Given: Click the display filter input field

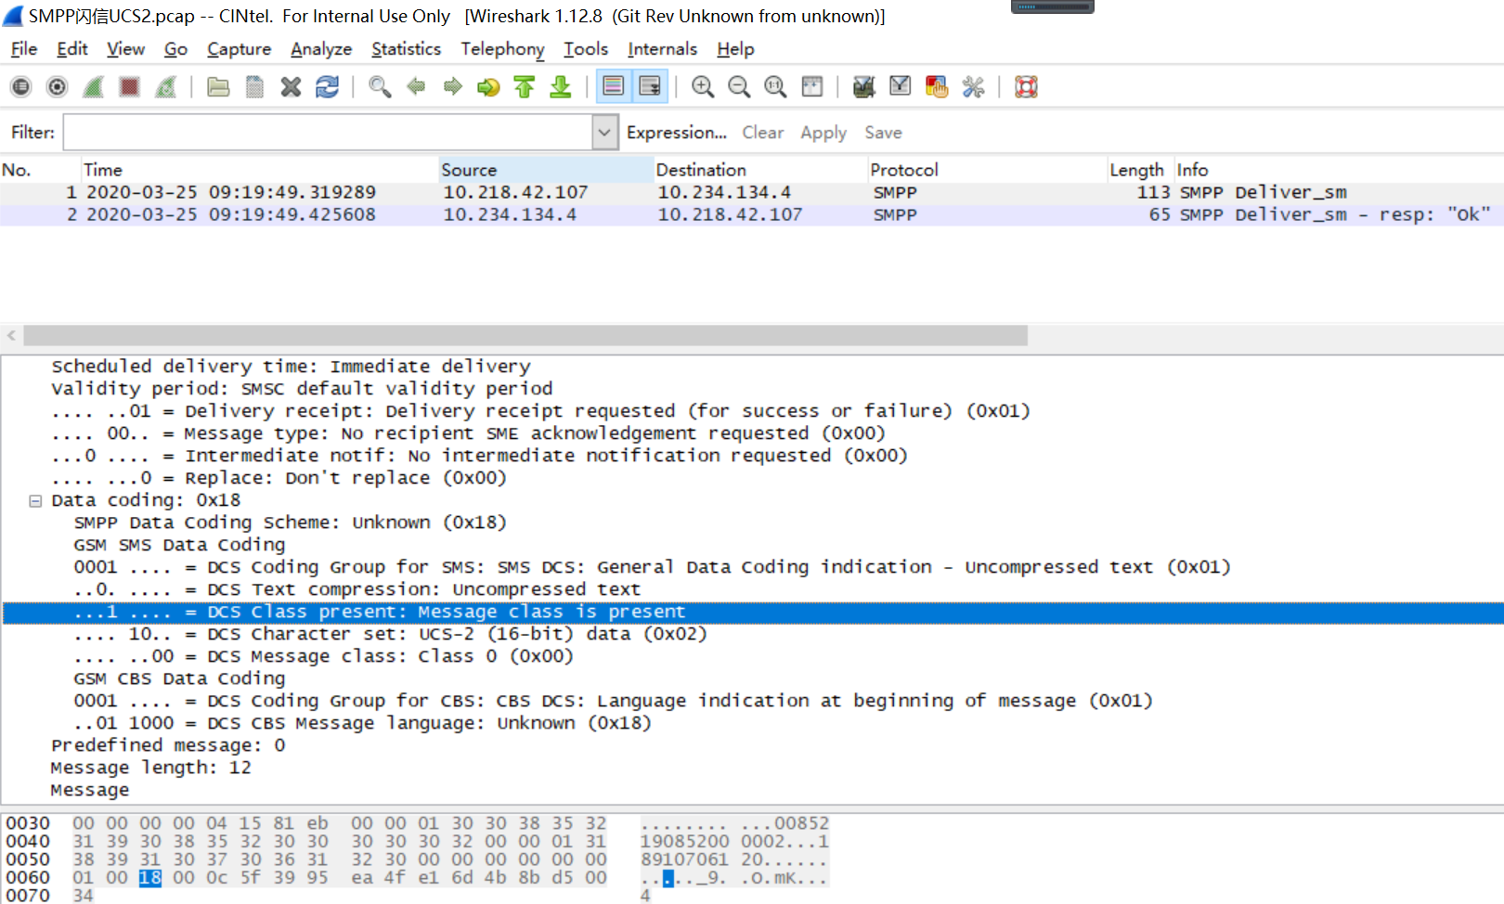Looking at the screenshot, I should 328,133.
